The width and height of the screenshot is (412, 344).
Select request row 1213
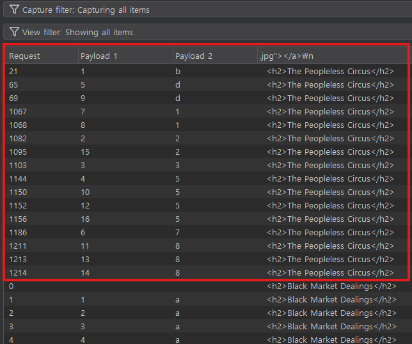[206, 259]
